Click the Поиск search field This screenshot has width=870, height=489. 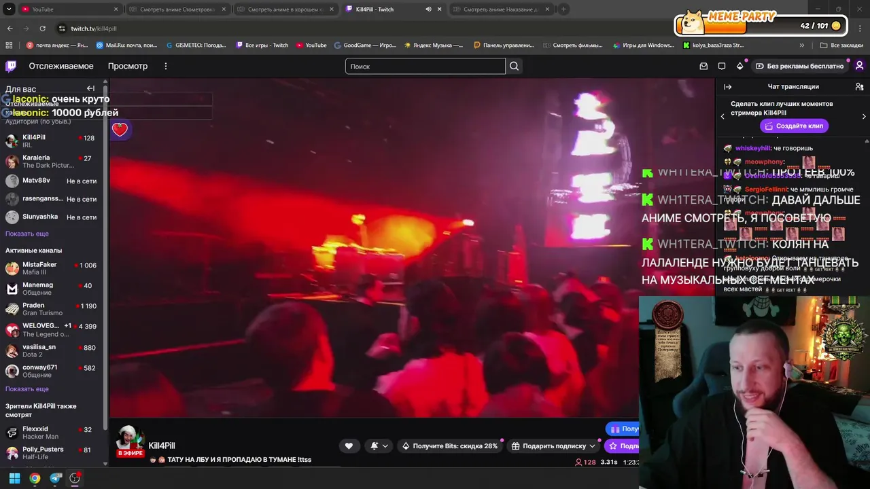click(x=425, y=66)
